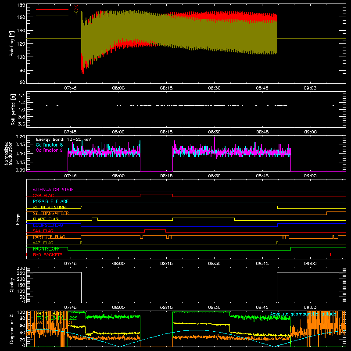Click the 09:00 time label under Pointing plot
This screenshot has width=351, height=351.
pyautogui.click(x=310, y=88)
